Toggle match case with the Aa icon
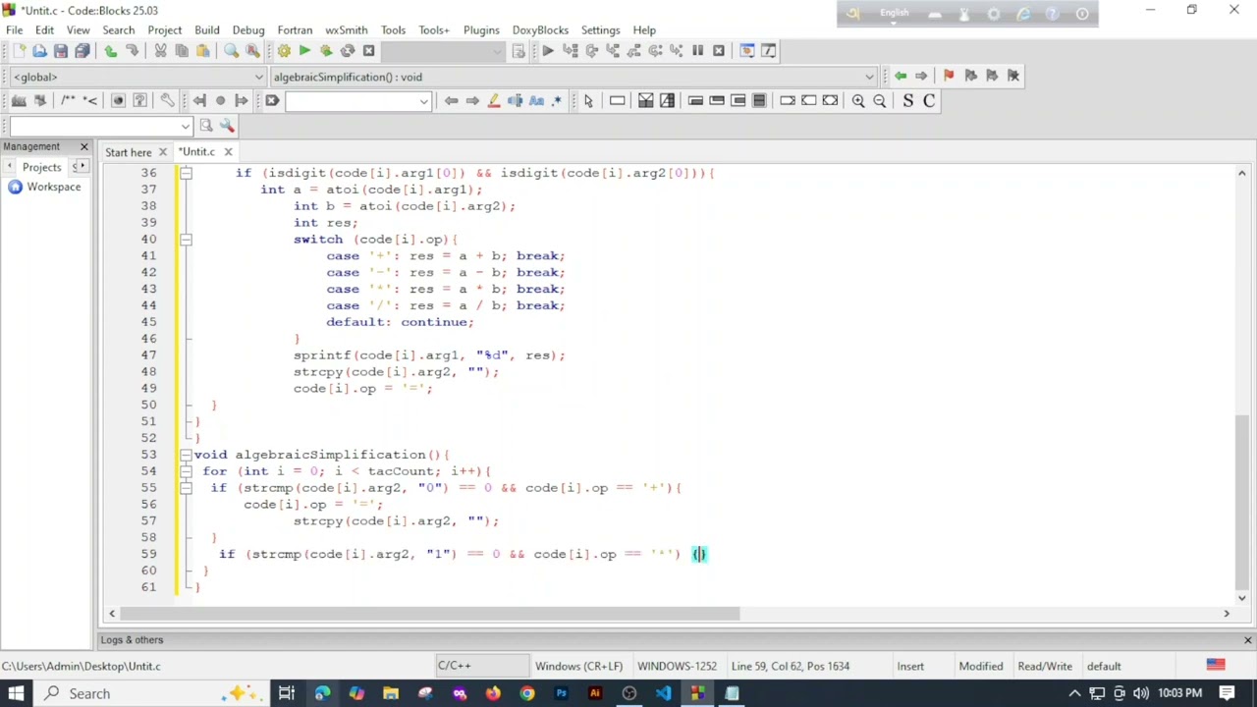This screenshot has height=707, width=1257. point(536,100)
